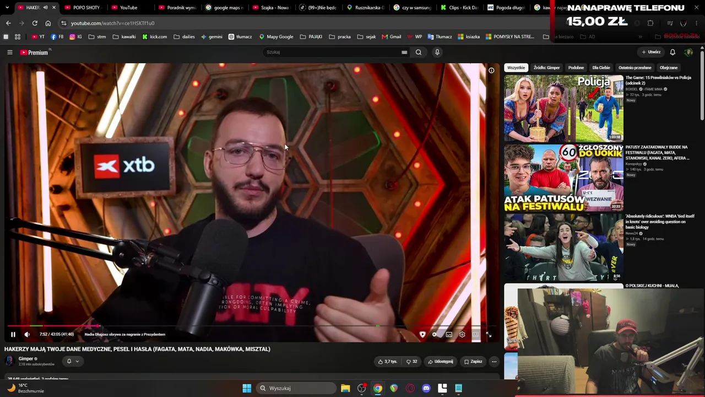Screen dimensions: 705x397
Task: Switch to the POPO SHOTY tab
Action: 84,8
